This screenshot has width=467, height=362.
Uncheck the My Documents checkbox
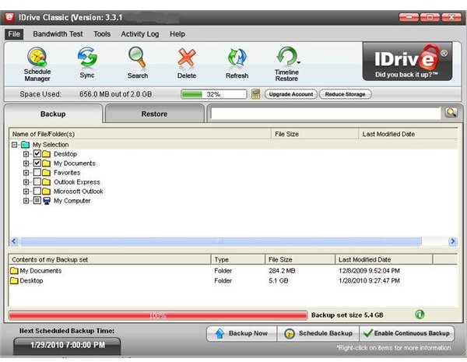(x=37, y=163)
